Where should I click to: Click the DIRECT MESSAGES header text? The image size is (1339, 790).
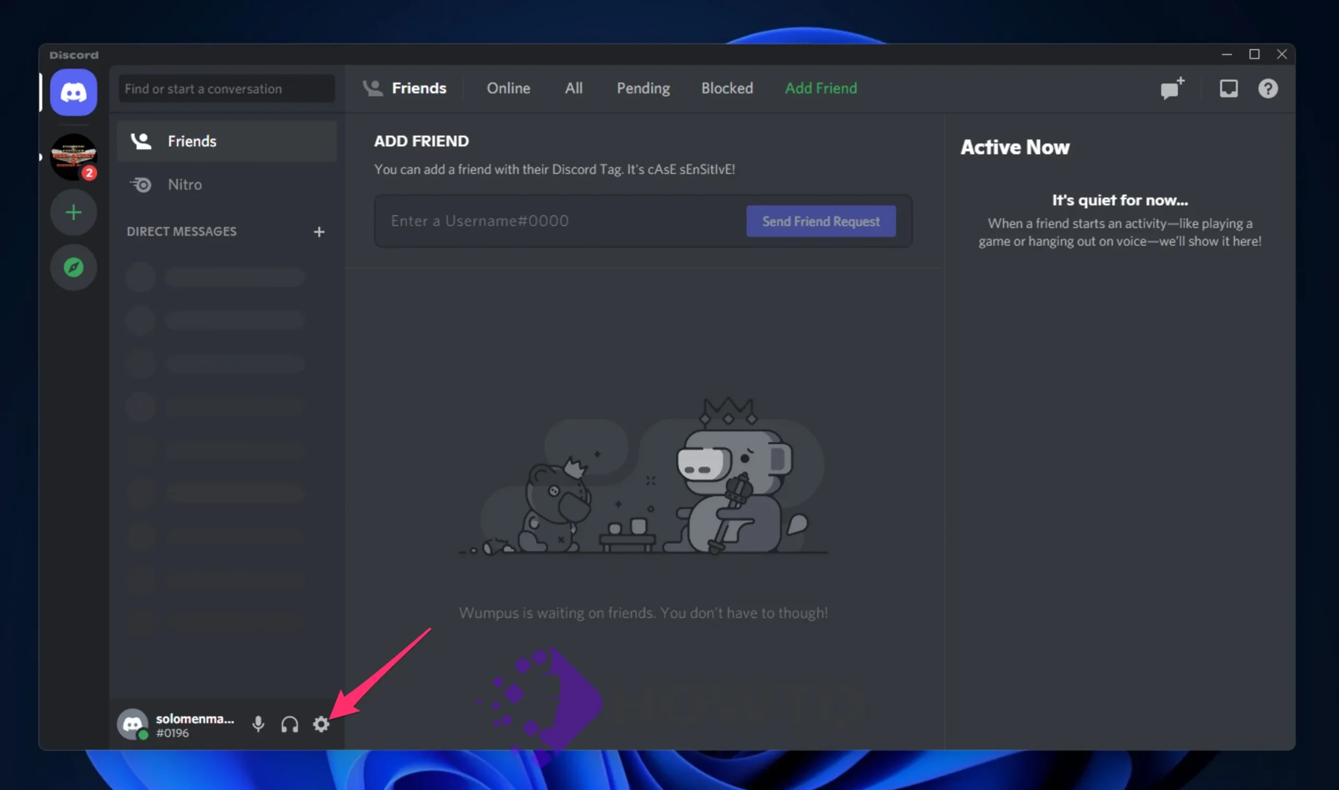[181, 231]
